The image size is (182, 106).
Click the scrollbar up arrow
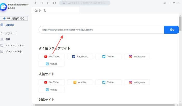(x=180, y=15)
